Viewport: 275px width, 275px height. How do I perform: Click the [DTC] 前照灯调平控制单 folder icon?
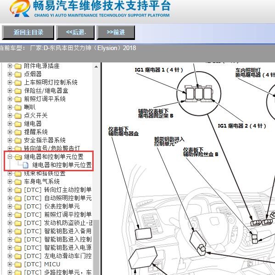(18, 215)
